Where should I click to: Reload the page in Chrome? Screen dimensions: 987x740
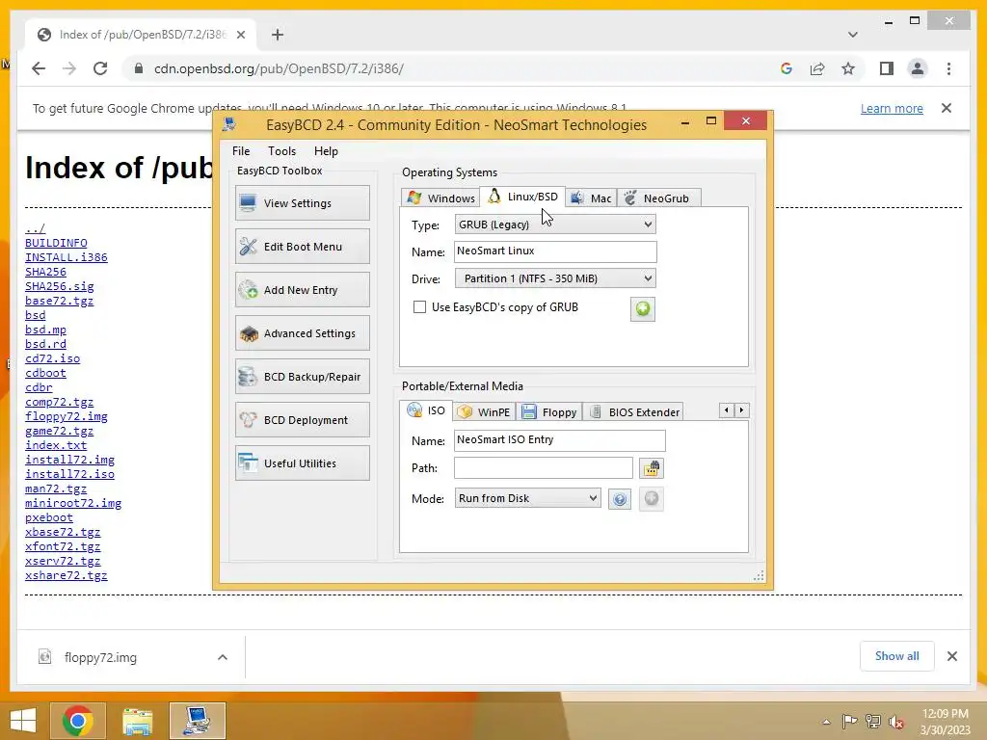pyautogui.click(x=100, y=68)
